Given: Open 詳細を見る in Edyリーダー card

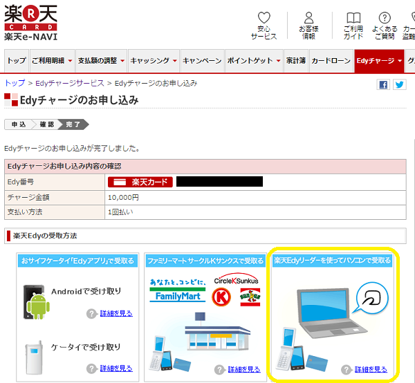Looking at the screenshot, I should click(371, 369).
